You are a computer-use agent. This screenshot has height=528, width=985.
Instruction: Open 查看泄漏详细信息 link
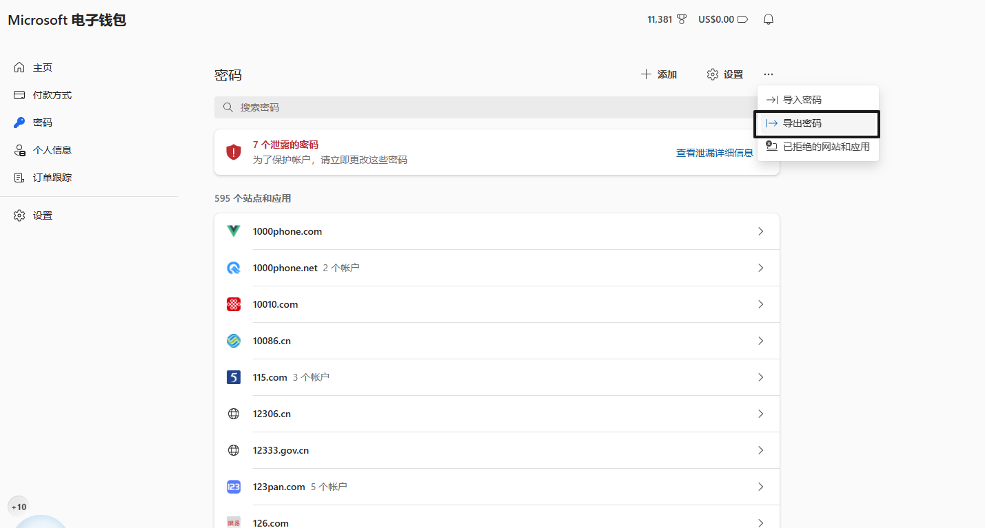click(715, 153)
